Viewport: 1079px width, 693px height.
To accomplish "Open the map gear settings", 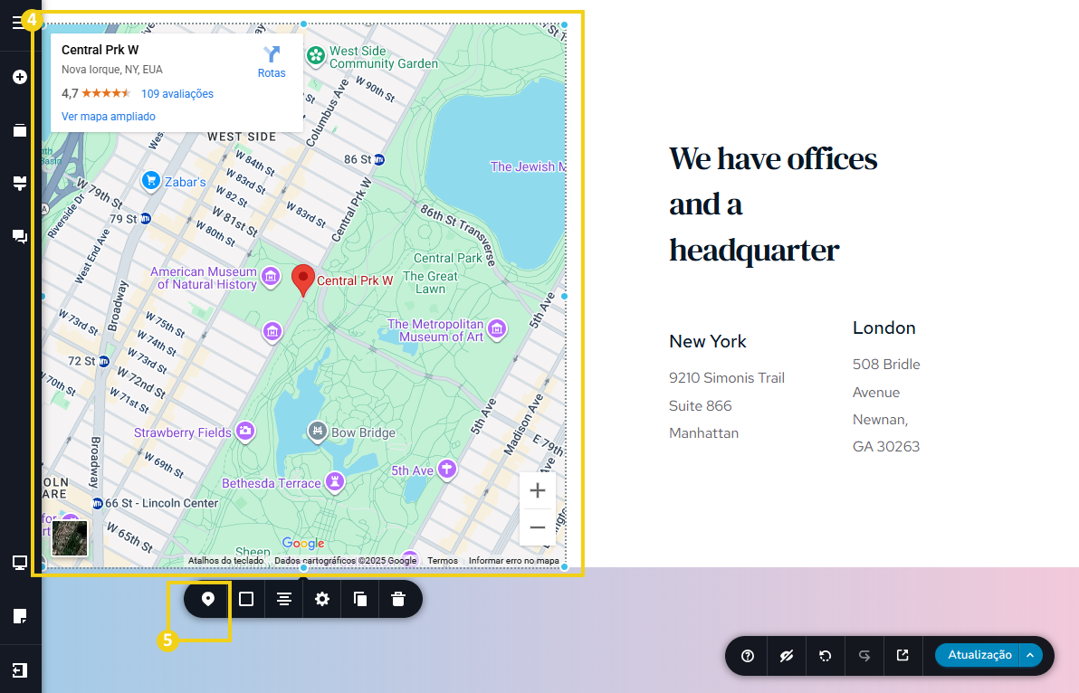I will (x=322, y=599).
